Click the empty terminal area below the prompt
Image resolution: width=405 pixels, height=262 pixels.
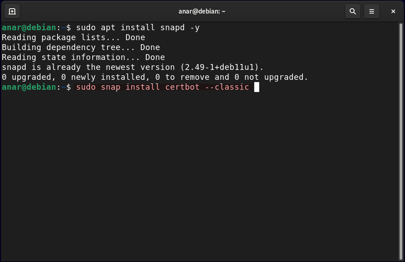click(198, 180)
